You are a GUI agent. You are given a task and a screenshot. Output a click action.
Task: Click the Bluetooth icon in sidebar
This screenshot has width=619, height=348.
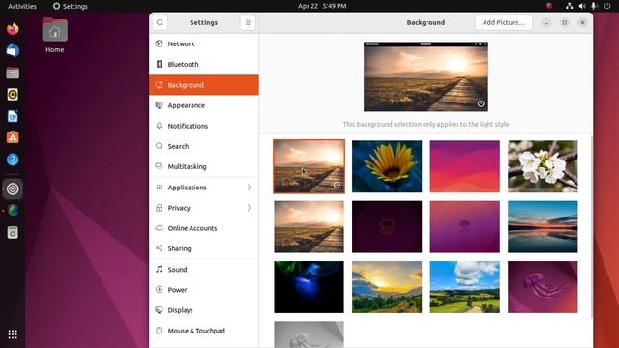[159, 64]
